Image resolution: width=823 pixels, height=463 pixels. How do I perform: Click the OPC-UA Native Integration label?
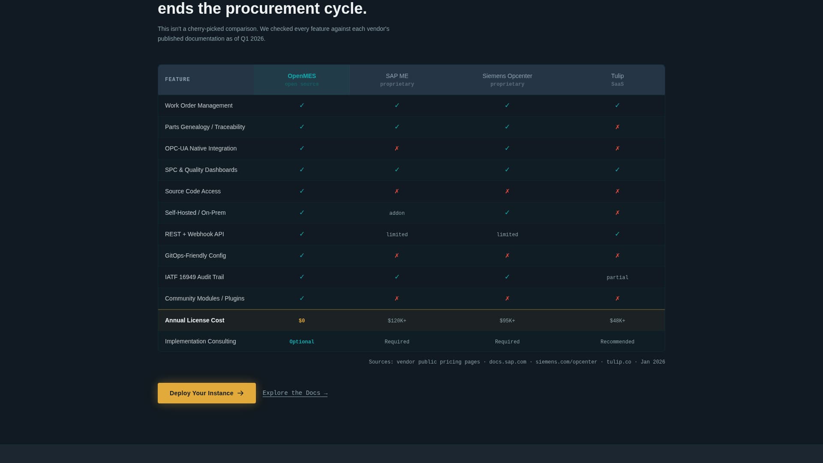pos(201,148)
